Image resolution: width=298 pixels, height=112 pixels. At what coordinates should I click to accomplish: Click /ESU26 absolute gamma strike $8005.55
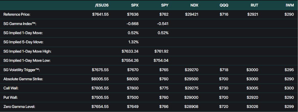100,79
